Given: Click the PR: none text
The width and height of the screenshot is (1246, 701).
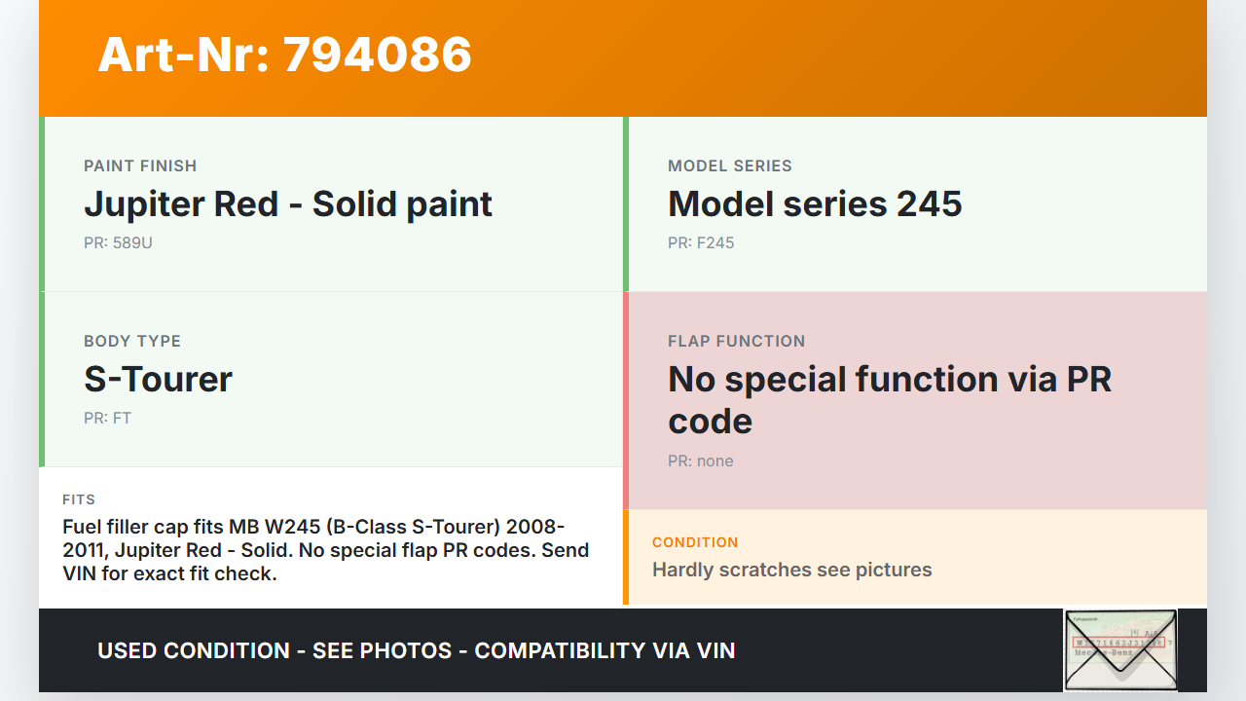Looking at the screenshot, I should click(701, 461).
